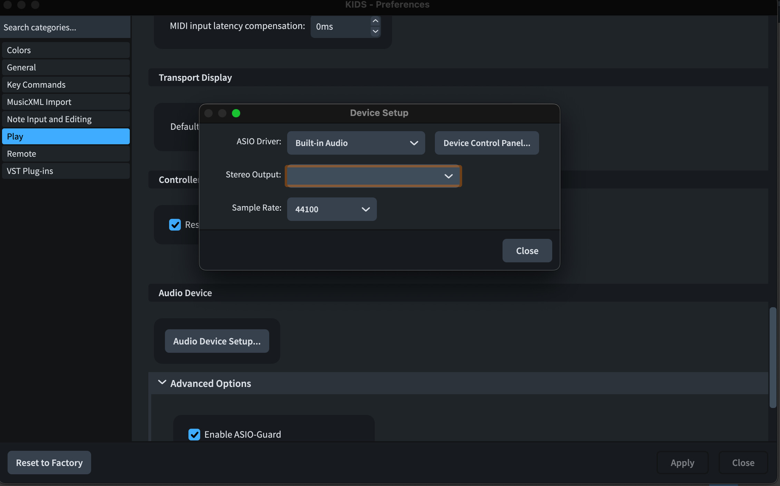This screenshot has height=486, width=780.
Task: Open the VST Plug-ins category
Action: tap(66, 171)
